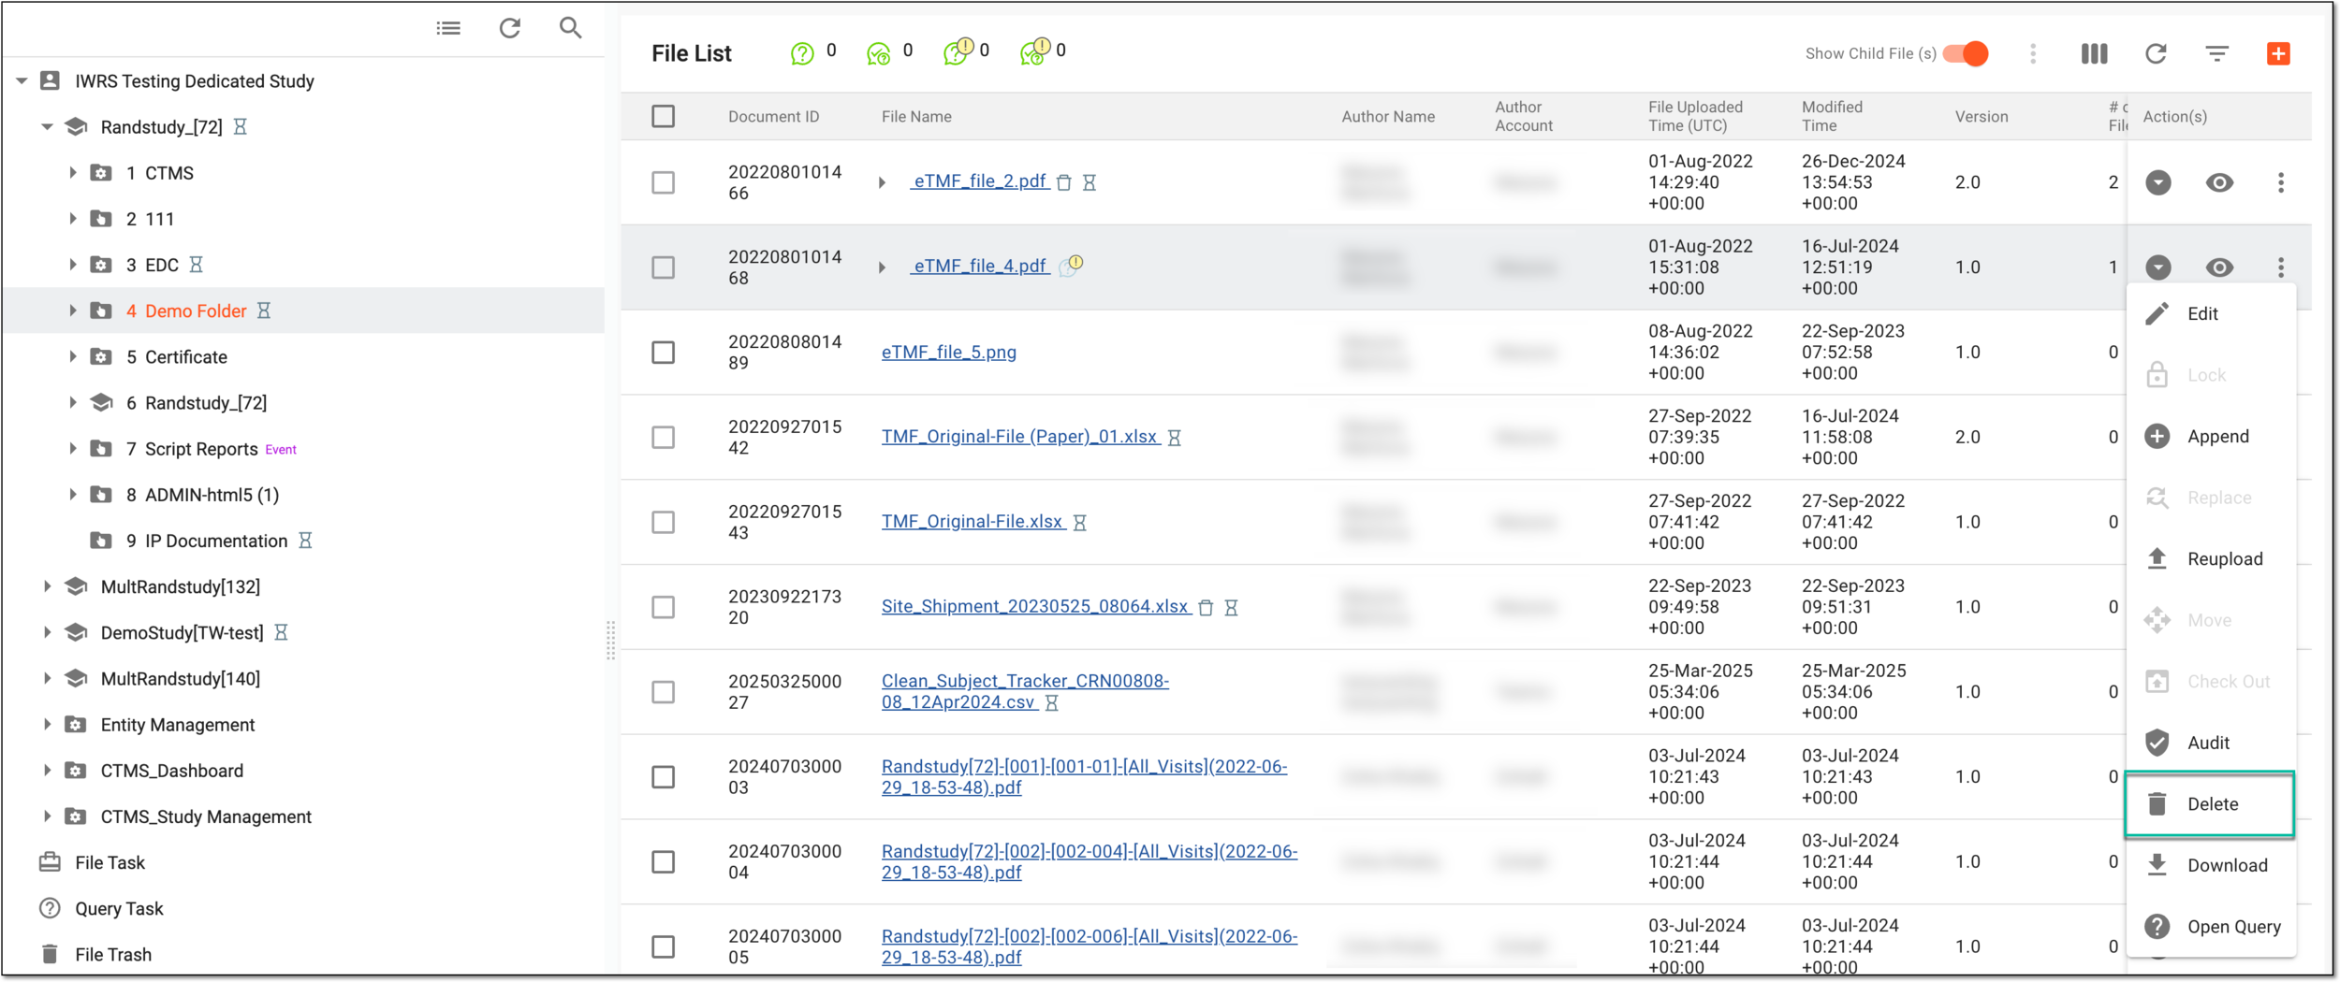
Task: Collapse IWRS Testing Dedicated Study node
Action: coord(22,81)
